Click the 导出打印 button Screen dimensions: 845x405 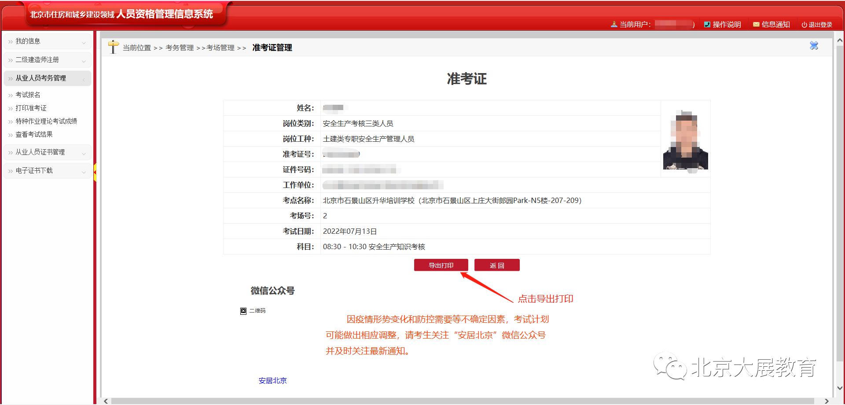coord(441,265)
